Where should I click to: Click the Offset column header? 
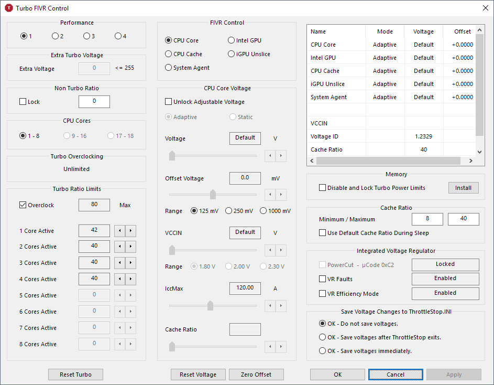(459, 31)
